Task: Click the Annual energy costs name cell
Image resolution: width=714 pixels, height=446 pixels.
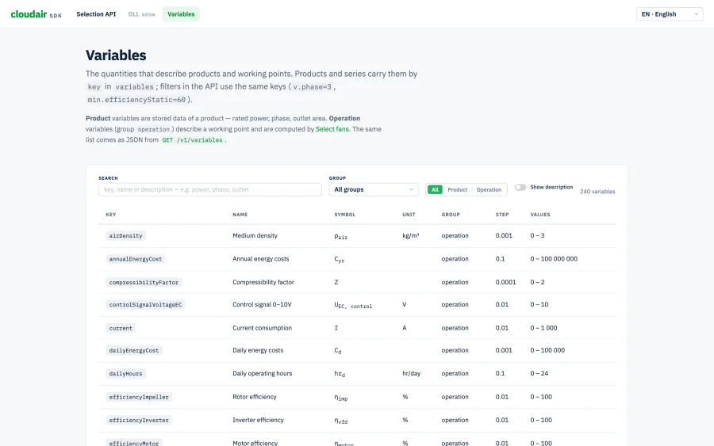Action: click(261, 259)
